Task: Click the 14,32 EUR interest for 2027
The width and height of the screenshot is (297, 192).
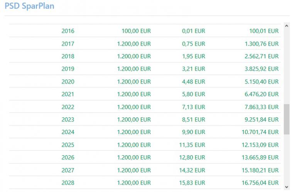Action: coord(192,170)
